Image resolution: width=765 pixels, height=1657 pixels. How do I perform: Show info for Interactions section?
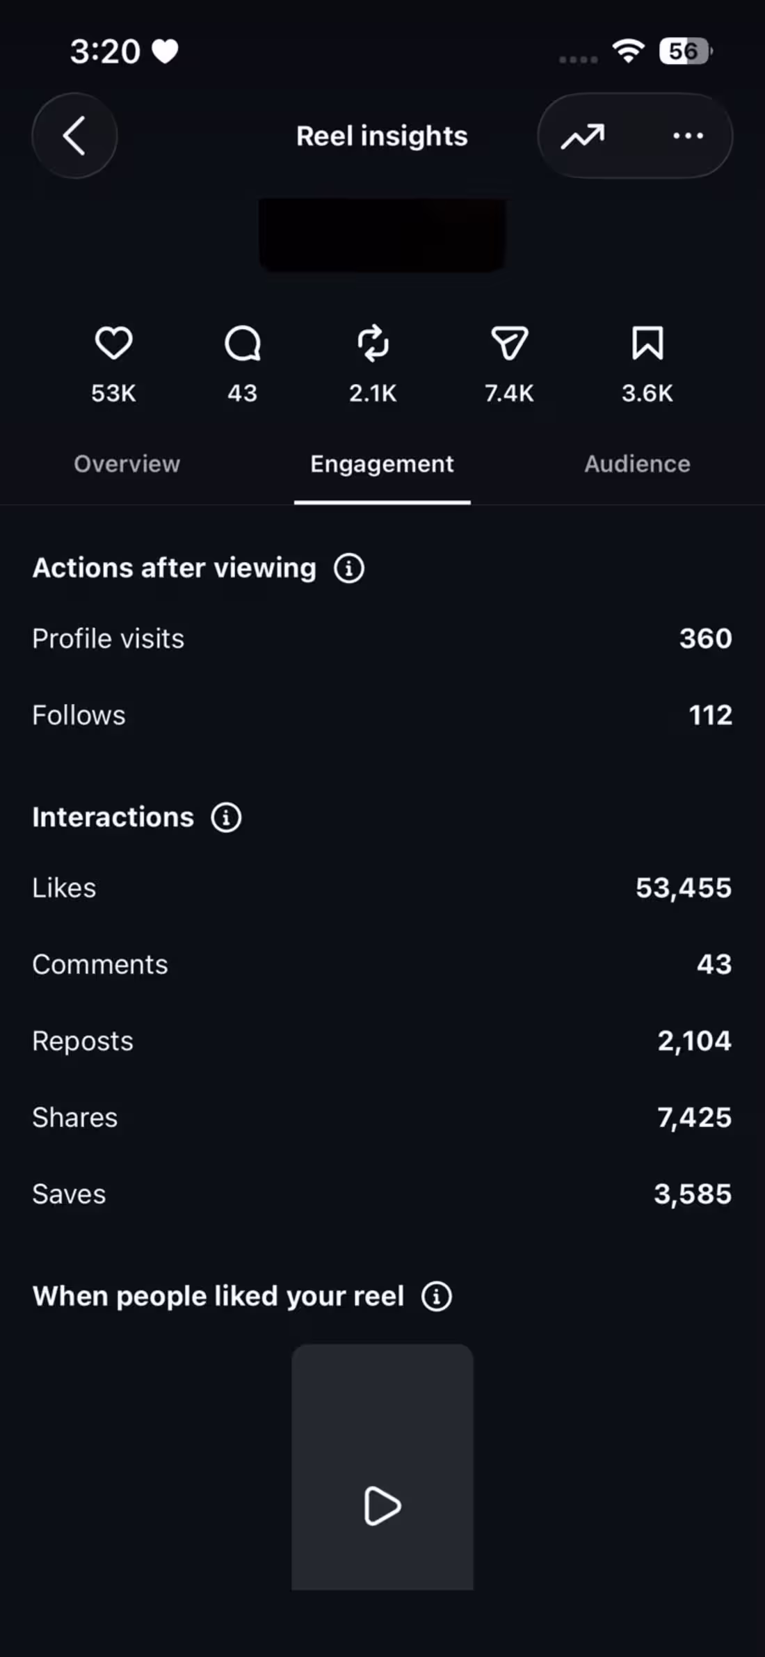[x=226, y=817]
